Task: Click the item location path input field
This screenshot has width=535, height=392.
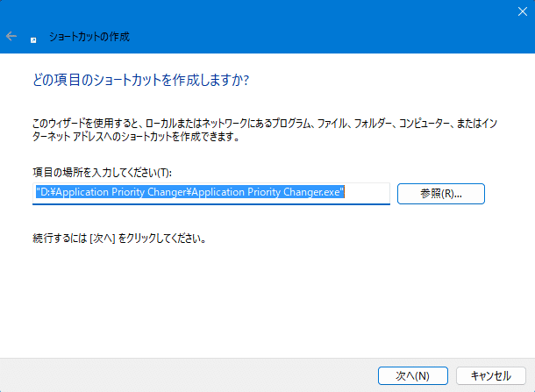Action: [211, 194]
